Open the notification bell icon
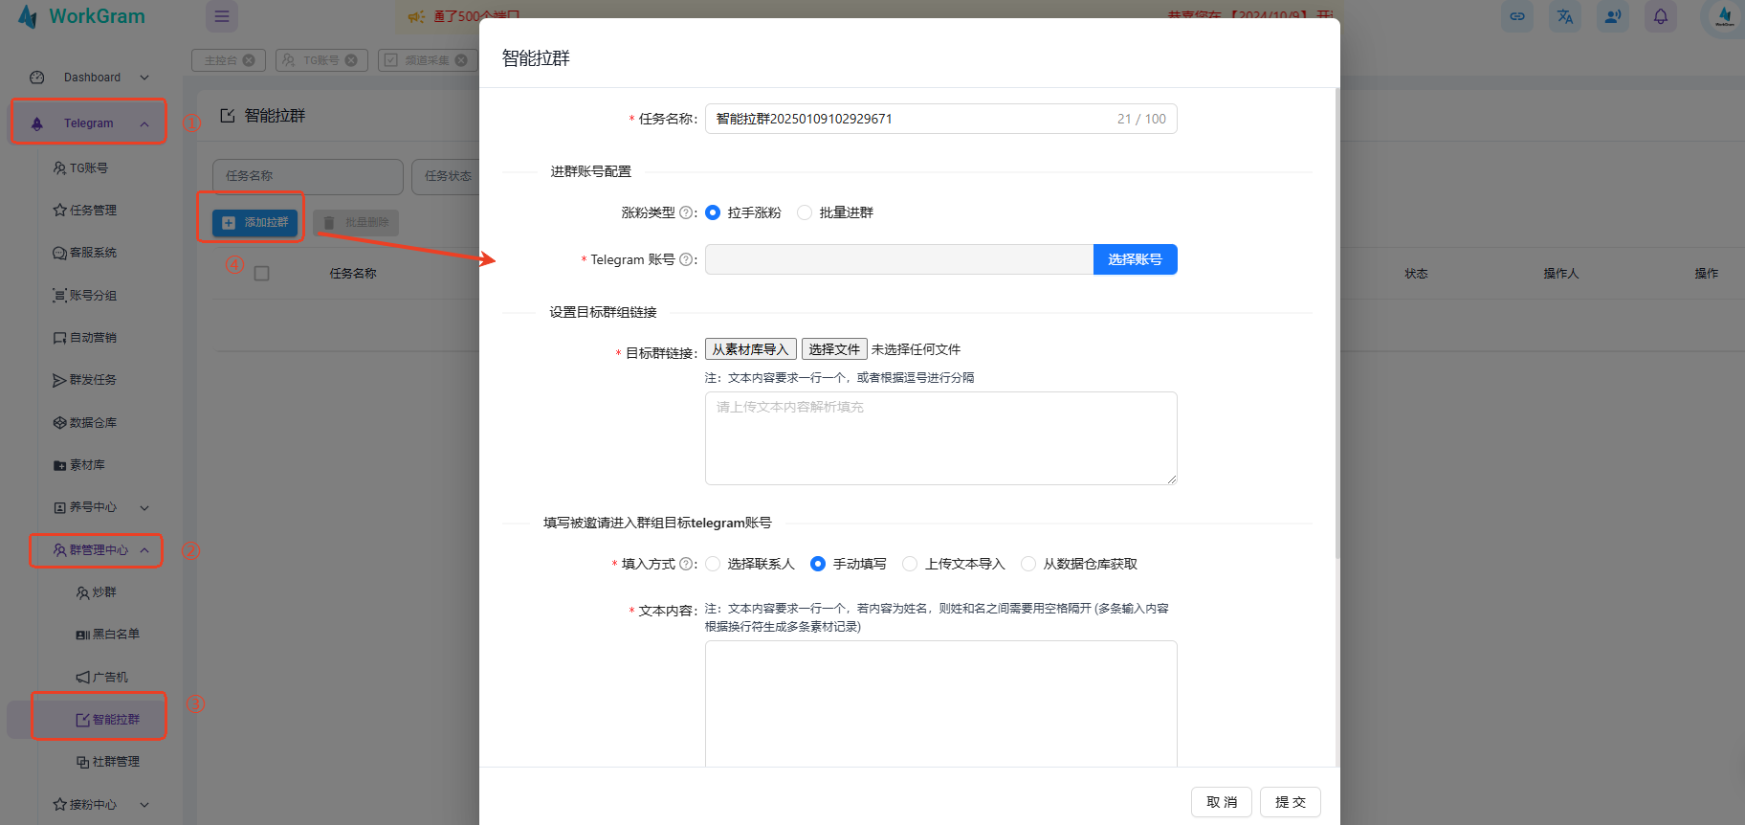 pos(1661,16)
